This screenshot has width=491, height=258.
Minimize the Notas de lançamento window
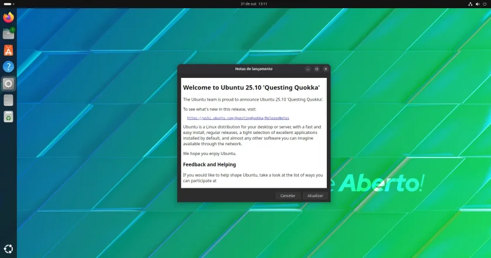308,69
